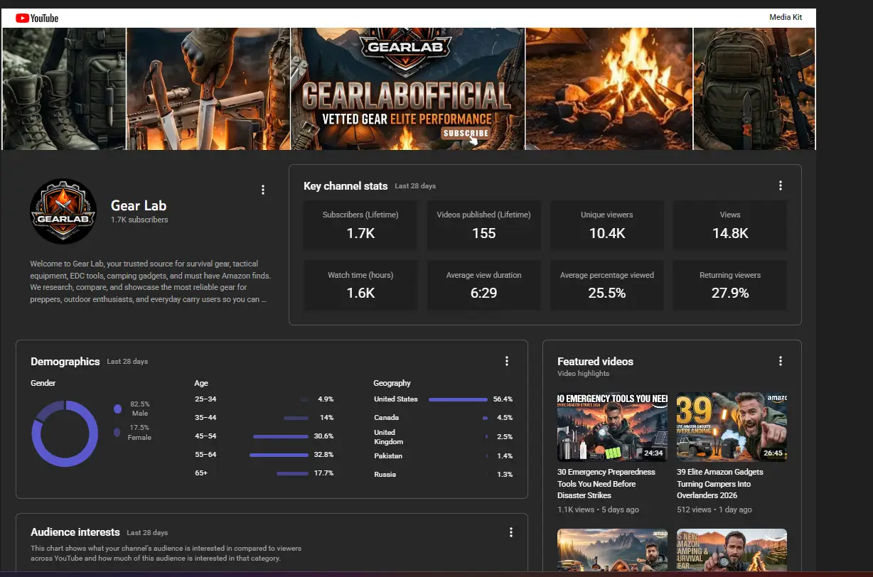Click the Female legend dot

pyautogui.click(x=117, y=432)
